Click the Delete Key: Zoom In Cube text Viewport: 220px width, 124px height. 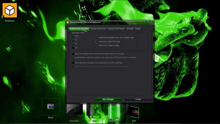click(x=109, y=45)
